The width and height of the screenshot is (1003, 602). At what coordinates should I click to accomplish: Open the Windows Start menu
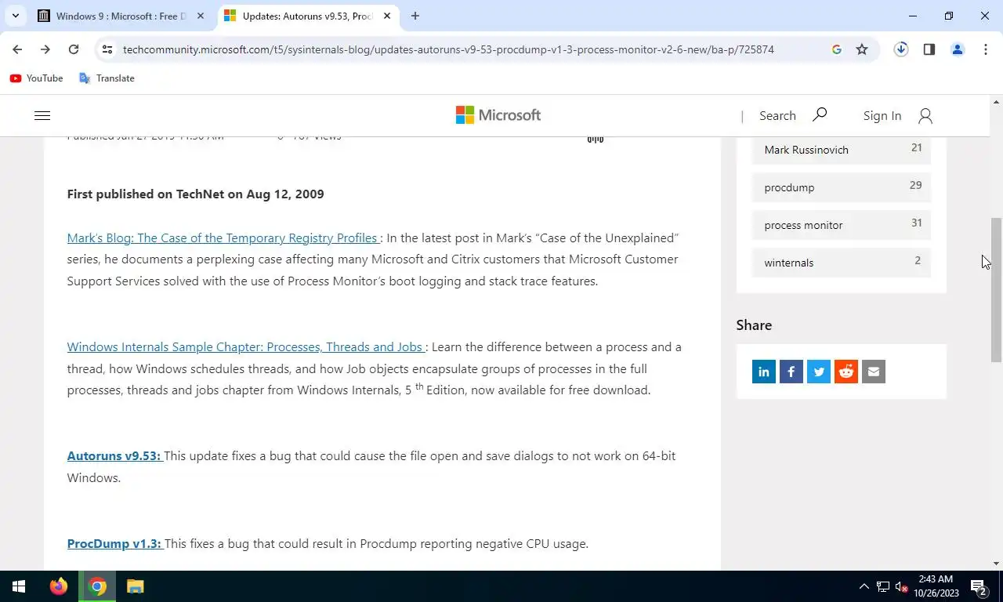pyautogui.click(x=19, y=586)
